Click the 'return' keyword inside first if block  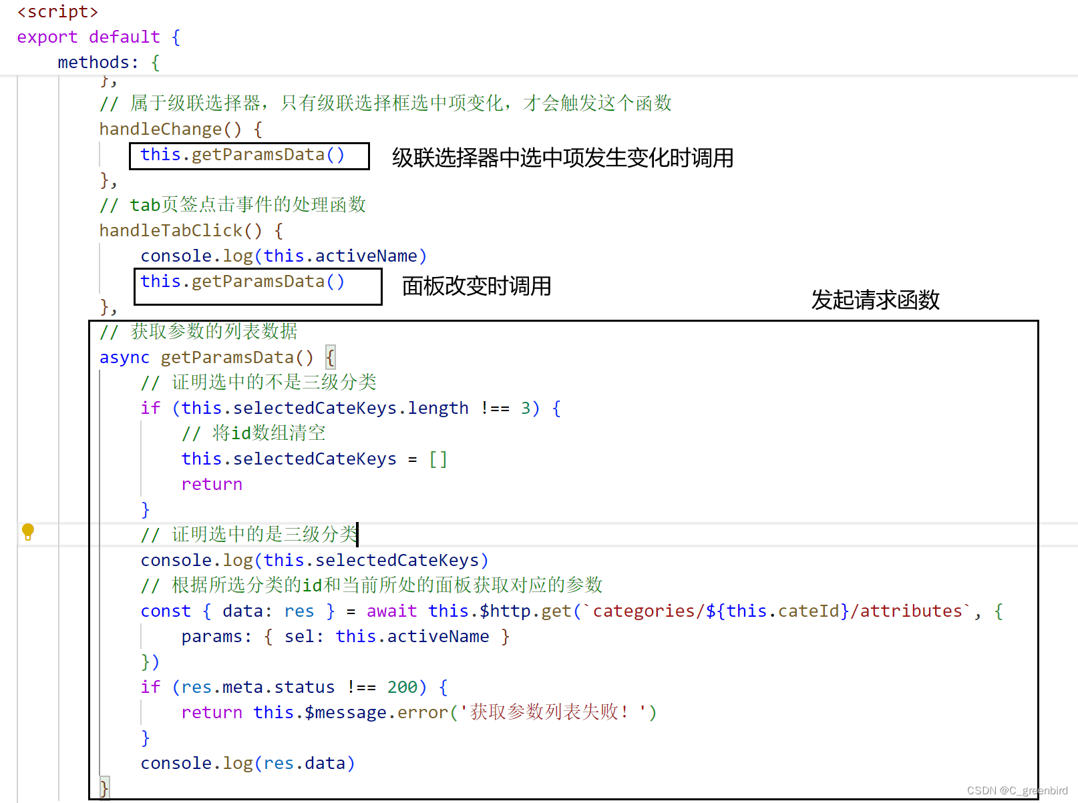[x=212, y=484]
